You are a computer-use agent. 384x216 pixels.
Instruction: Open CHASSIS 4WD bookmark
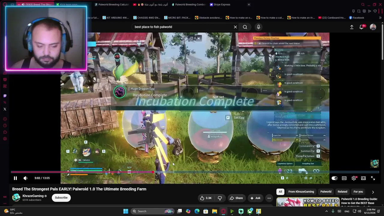[146, 18]
